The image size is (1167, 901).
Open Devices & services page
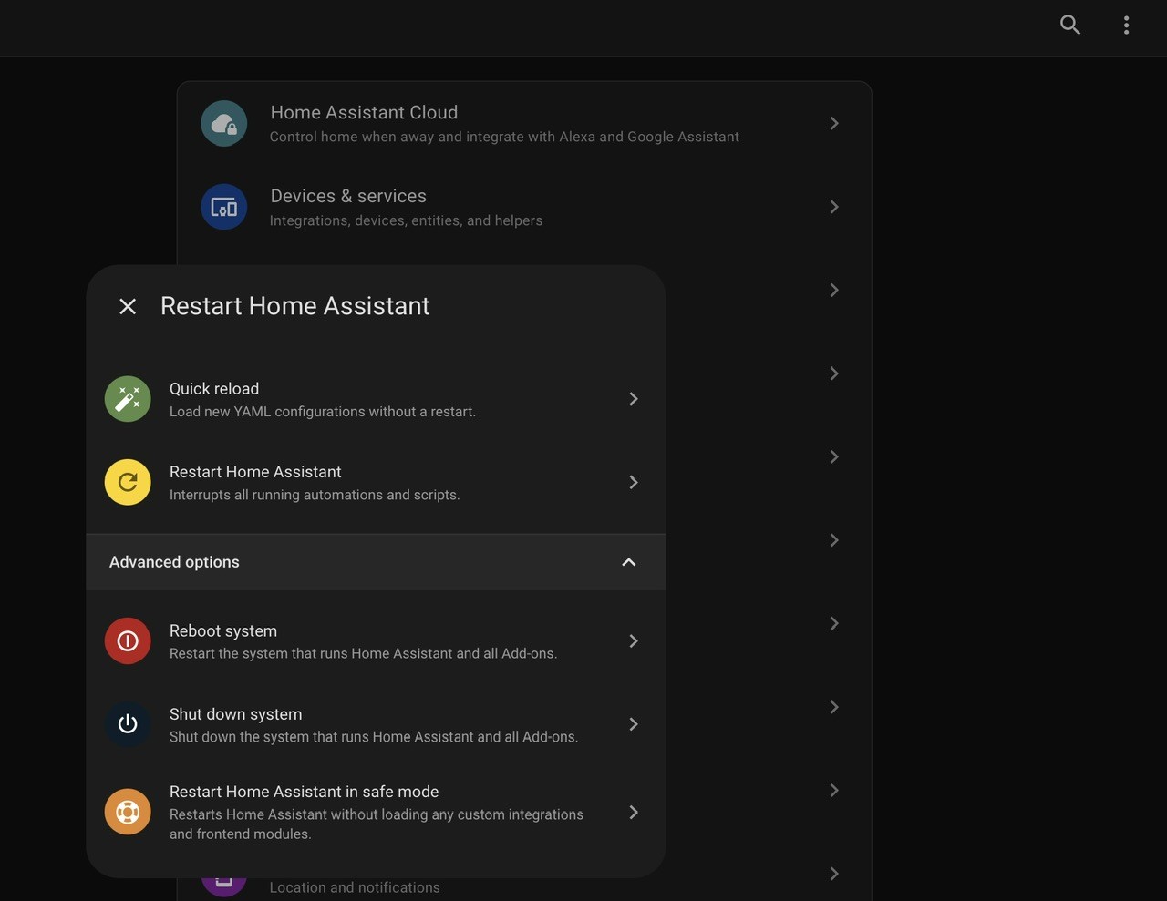coord(524,207)
